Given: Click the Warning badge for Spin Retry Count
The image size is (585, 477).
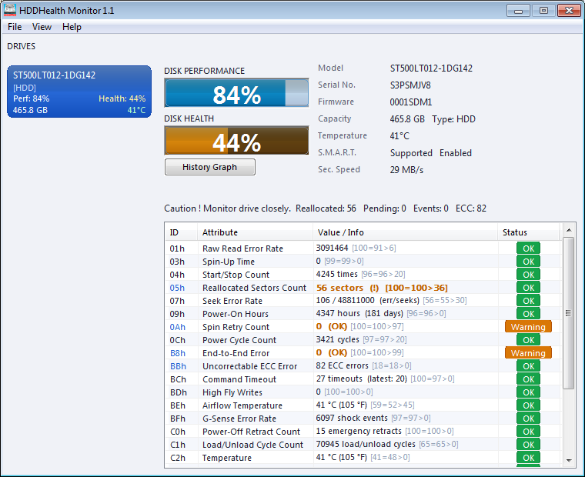Looking at the screenshot, I should coord(528,327).
